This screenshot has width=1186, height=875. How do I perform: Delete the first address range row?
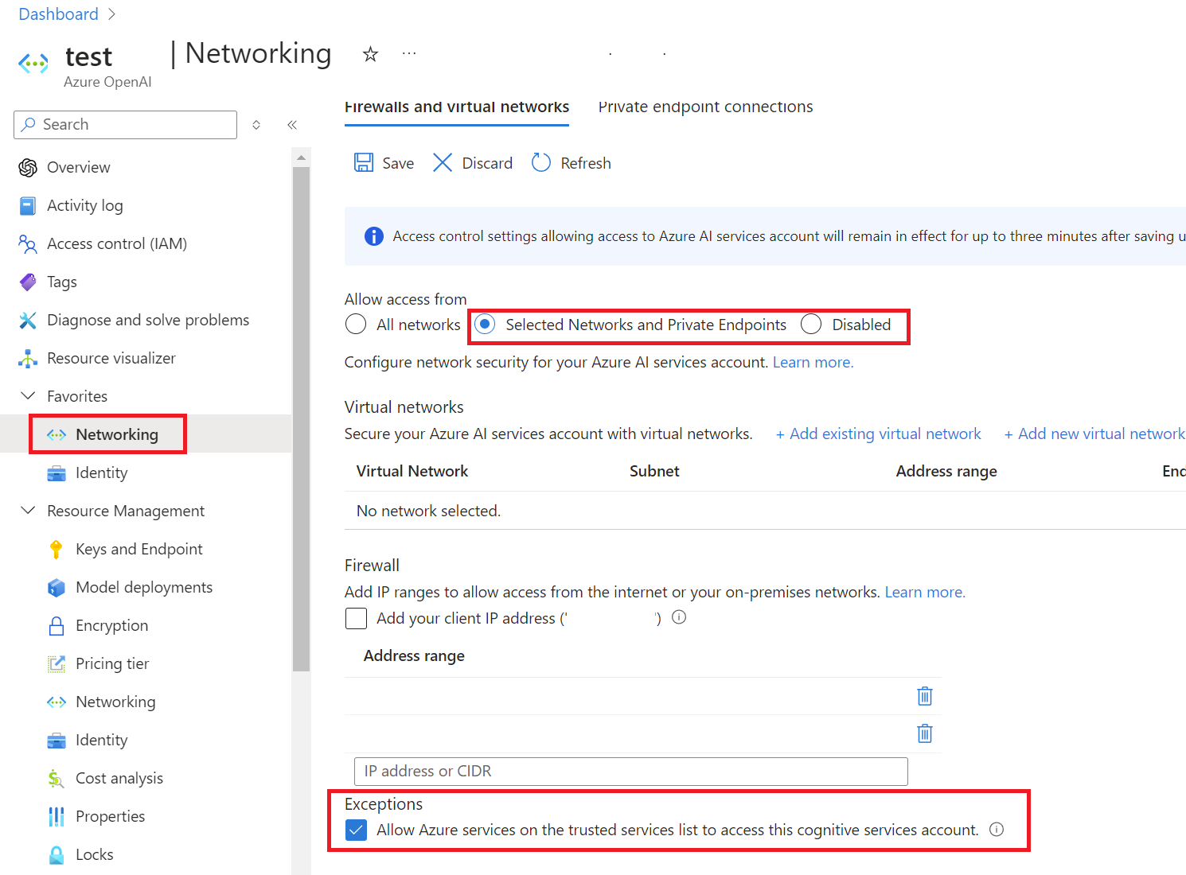point(925,696)
